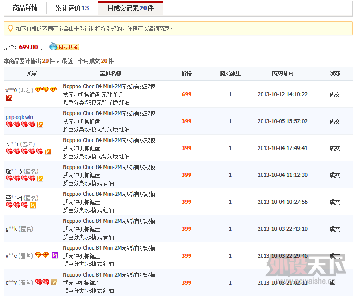Image resolution: width=354 pixels, height=296 pixels.
Task: Click diamond rating icons next to buyer v**e
Action: [42, 255]
